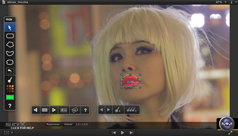238x136 pixels.
Task: Track backward with the left triangle button
Action: [36, 110]
